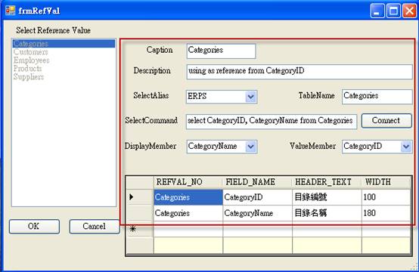Maximize the frmRefVal window
Viewport: 419px width, 272px height.
point(393,11)
